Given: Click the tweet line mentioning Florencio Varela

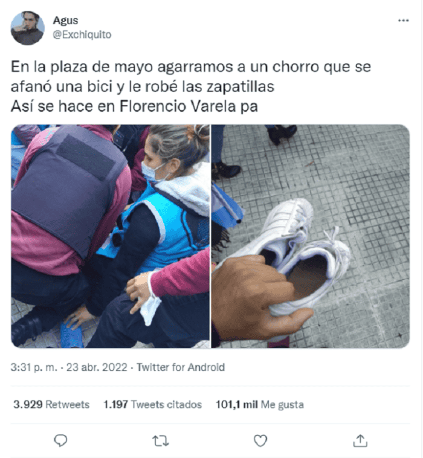Looking at the screenshot, I should [134, 106].
